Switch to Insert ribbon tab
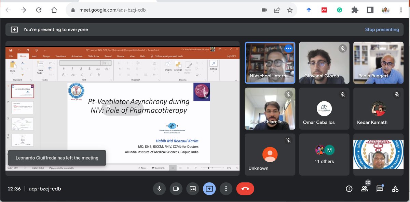The image size is (410, 202). (x=35, y=56)
